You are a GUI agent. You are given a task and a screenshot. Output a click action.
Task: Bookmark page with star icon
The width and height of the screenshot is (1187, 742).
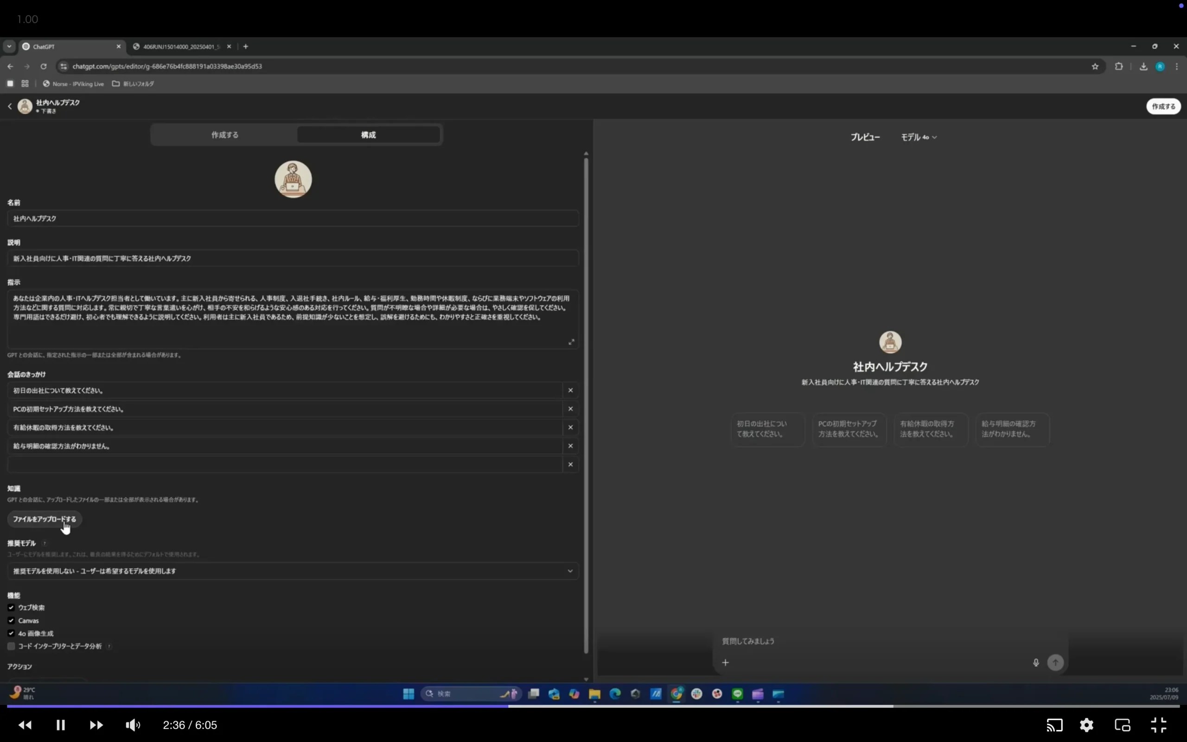[1095, 66]
